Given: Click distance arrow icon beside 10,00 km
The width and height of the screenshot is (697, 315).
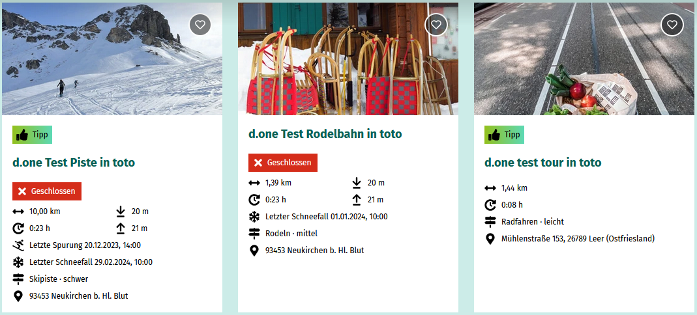Looking at the screenshot, I should click(18, 211).
